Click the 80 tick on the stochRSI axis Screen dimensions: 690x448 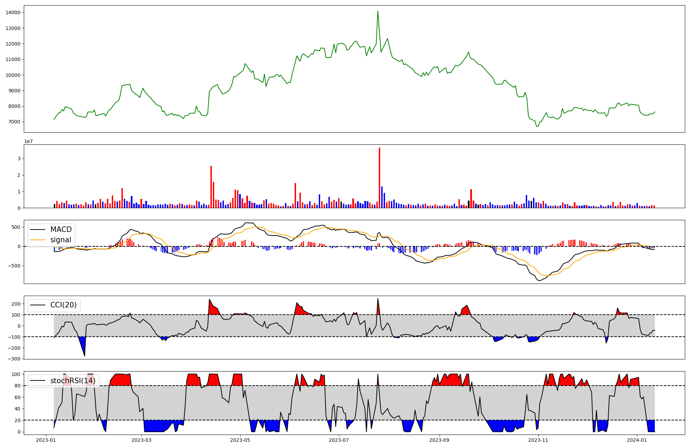point(17,386)
